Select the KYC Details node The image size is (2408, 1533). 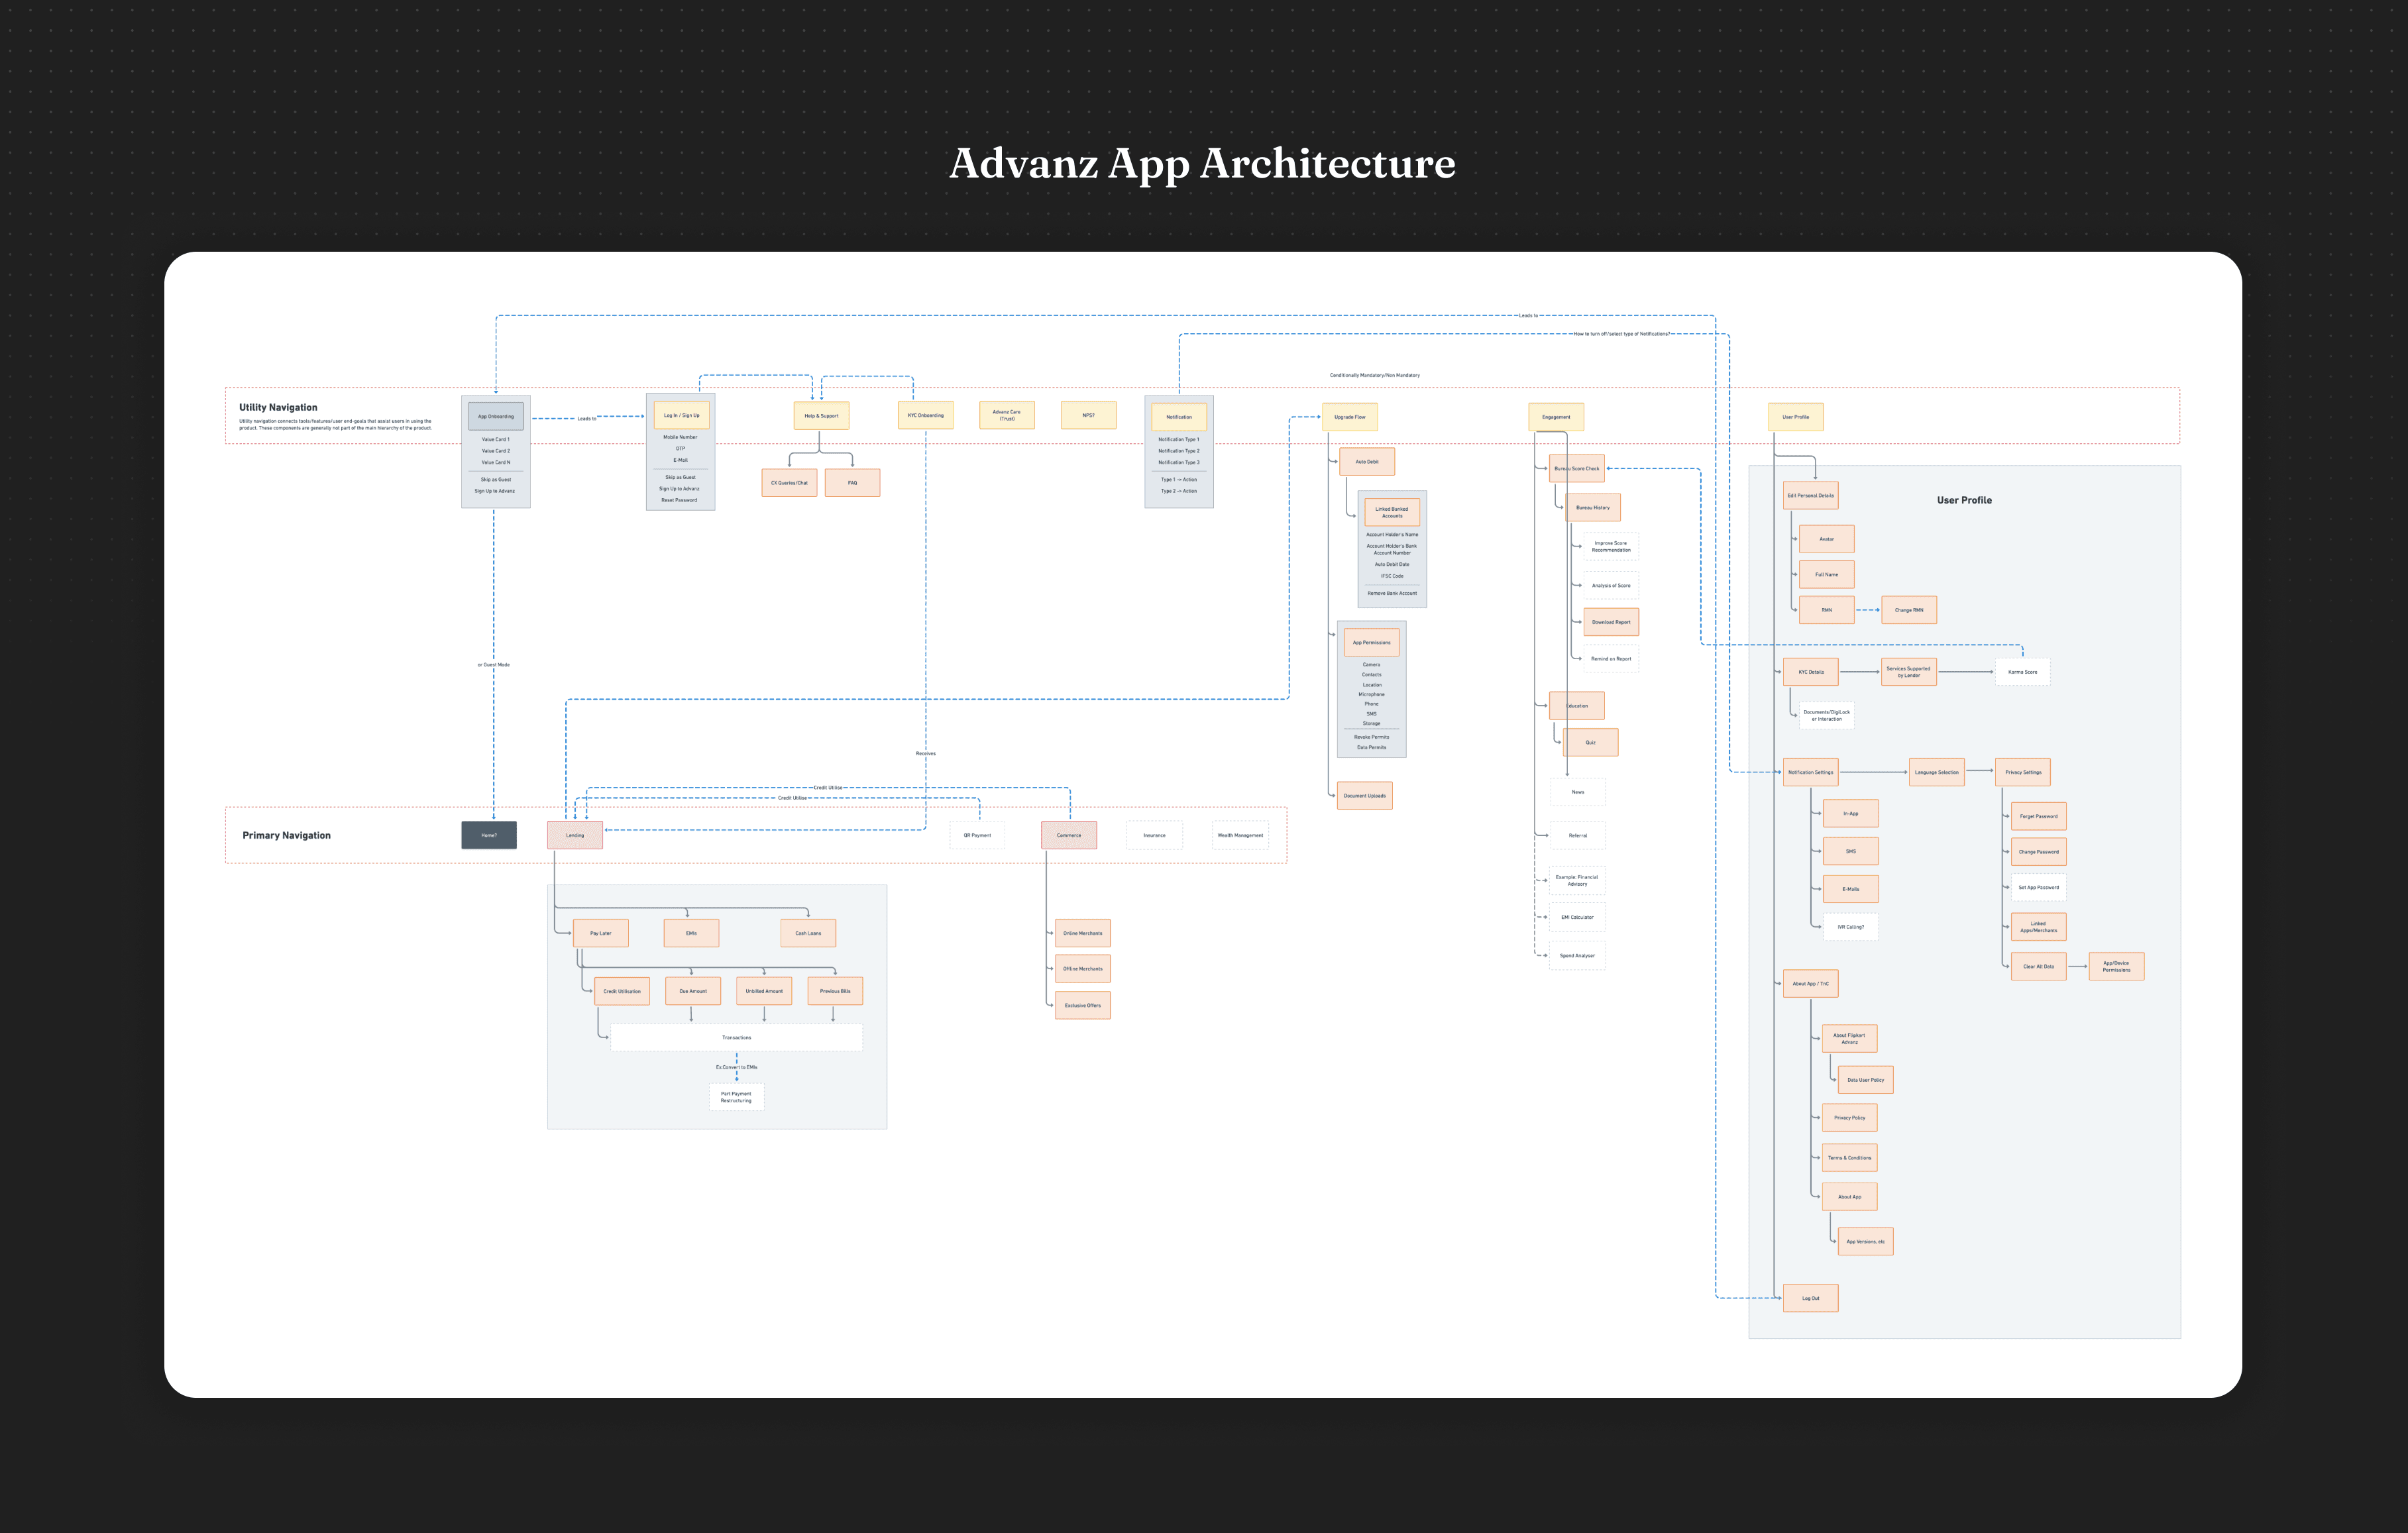coord(1811,672)
